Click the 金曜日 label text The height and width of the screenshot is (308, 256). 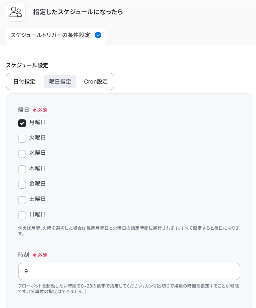click(37, 184)
